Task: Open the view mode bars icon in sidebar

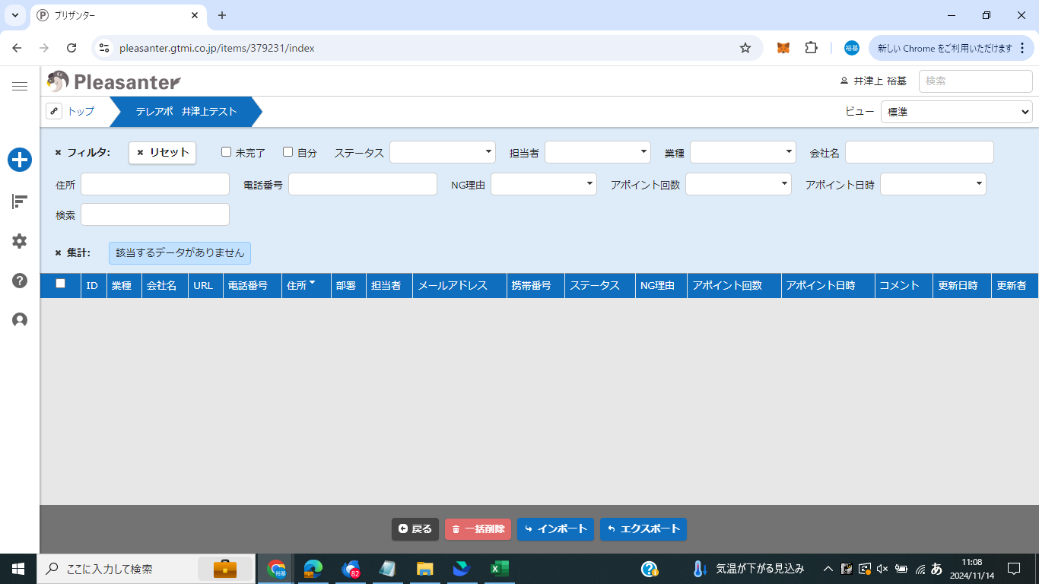Action: click(x=20, y=202)
